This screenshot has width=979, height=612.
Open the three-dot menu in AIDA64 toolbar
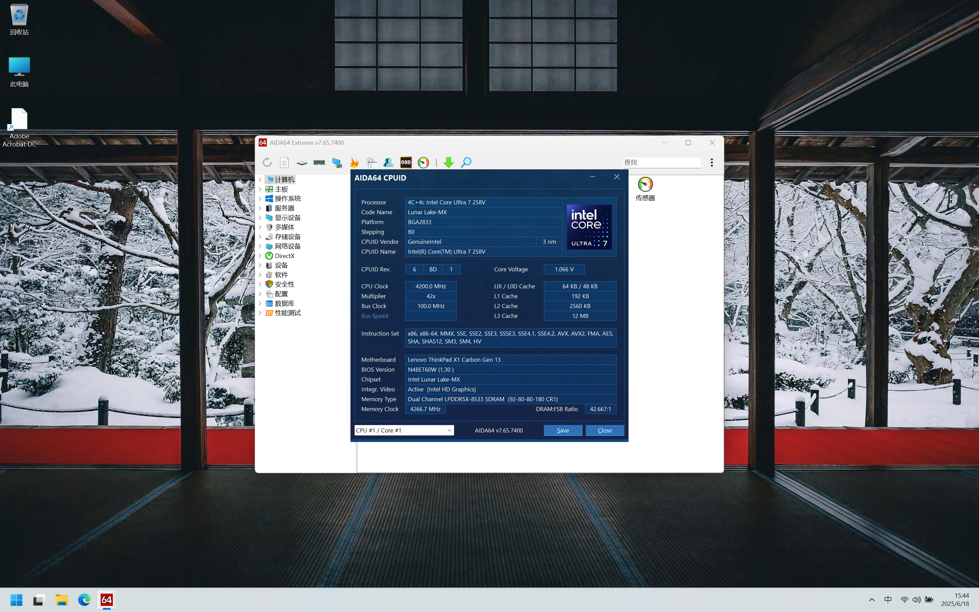click(711, 162)
